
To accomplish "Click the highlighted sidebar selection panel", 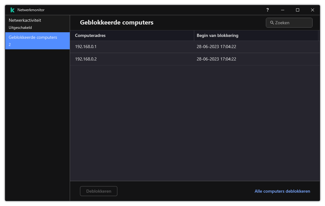I will pos(37,41).
